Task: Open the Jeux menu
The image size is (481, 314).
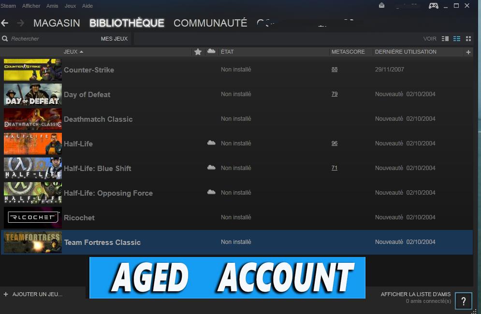Action: click(x=70, y=6)
